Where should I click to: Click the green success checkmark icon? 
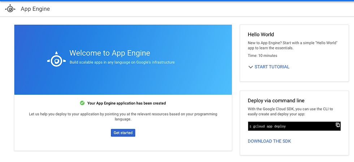[82, 103]
